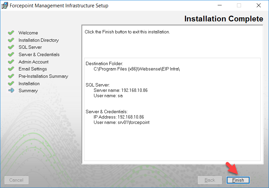This screenshot has width=269, height=188.
Task: Click the check beside Pre-Installation Summary
Action: point(11,76)
